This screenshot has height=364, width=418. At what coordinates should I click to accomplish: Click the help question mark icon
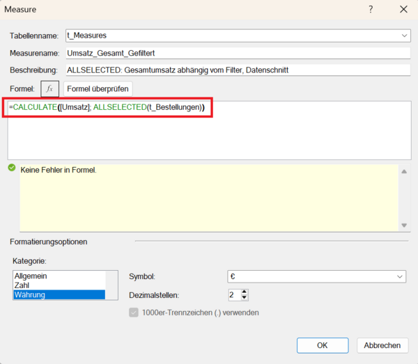(371, 10)
